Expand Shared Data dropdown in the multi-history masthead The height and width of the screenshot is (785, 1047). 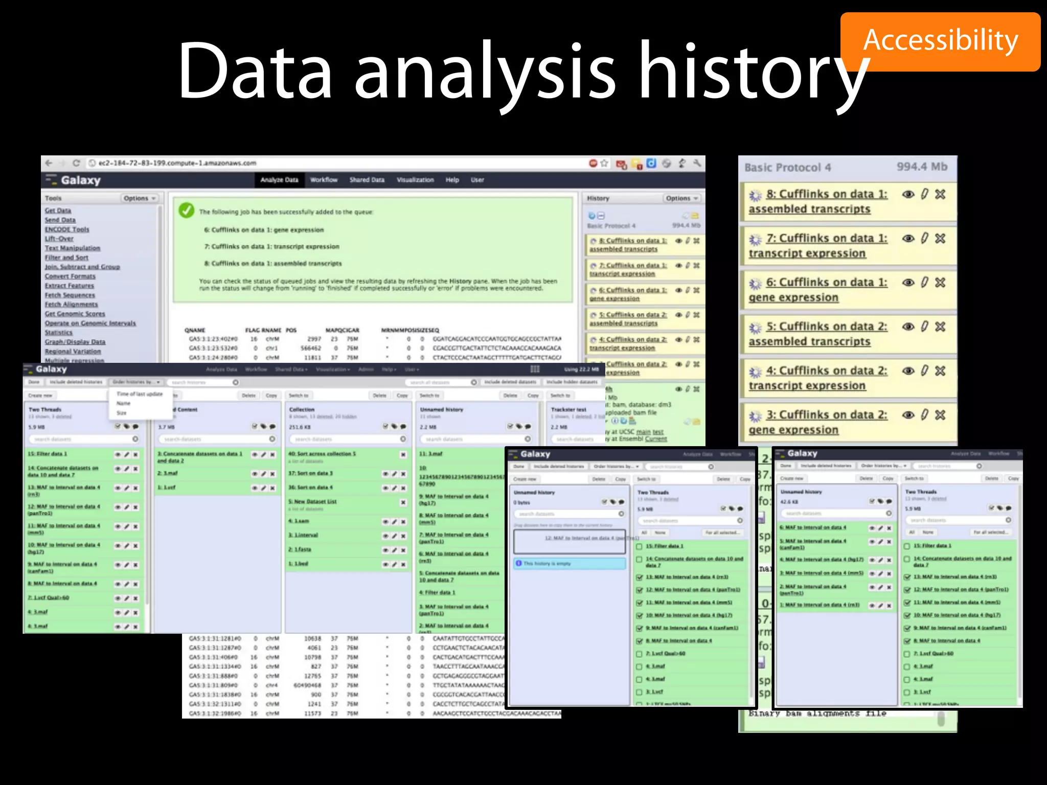(x=291, y=369)
